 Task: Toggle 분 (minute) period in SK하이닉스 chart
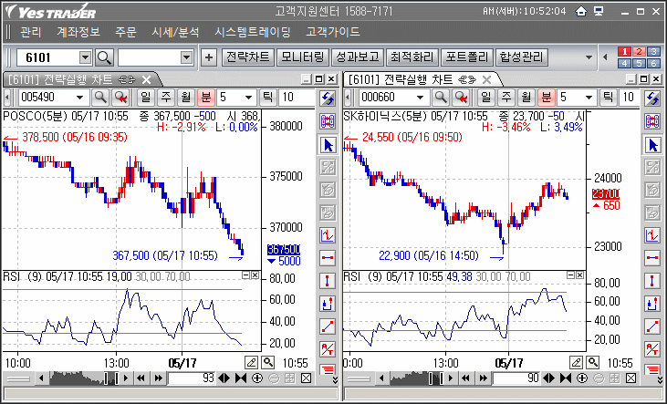tap(547, 98)
